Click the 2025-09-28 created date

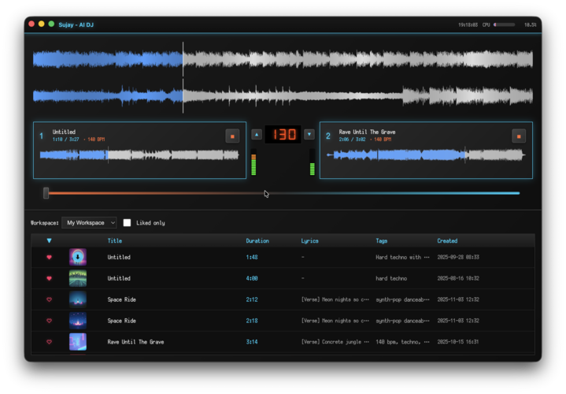click(x=458, y=258)
